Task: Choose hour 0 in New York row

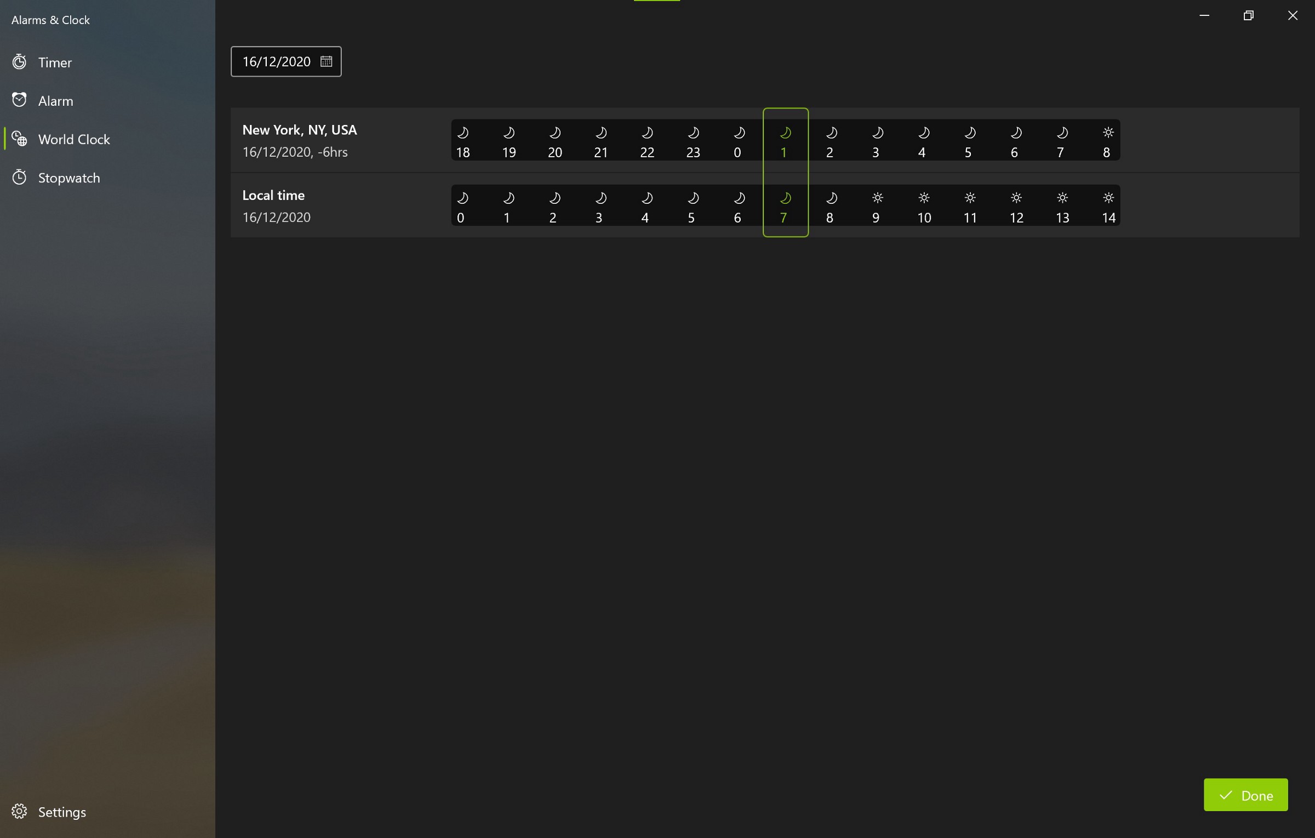Action: (737, 152)
